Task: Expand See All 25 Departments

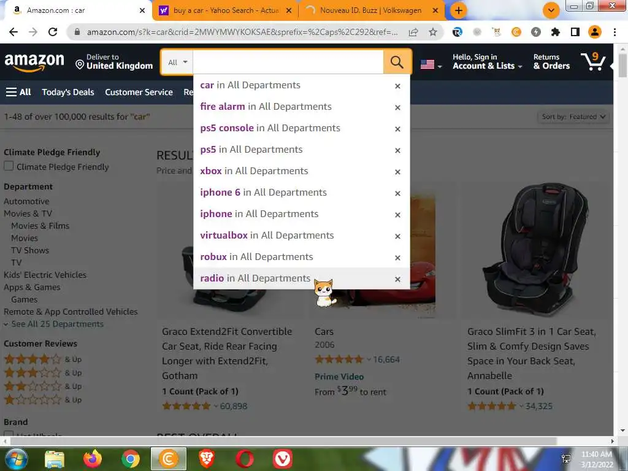Action: click(x=54, y=324)
